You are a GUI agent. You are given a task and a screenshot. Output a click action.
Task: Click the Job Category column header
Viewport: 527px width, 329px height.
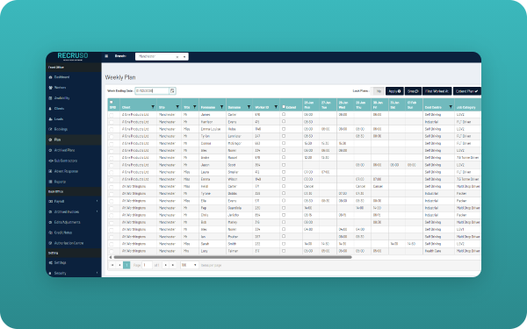[466, 107]
